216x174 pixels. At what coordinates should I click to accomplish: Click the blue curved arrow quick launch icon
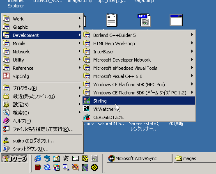tap(47, 158)
